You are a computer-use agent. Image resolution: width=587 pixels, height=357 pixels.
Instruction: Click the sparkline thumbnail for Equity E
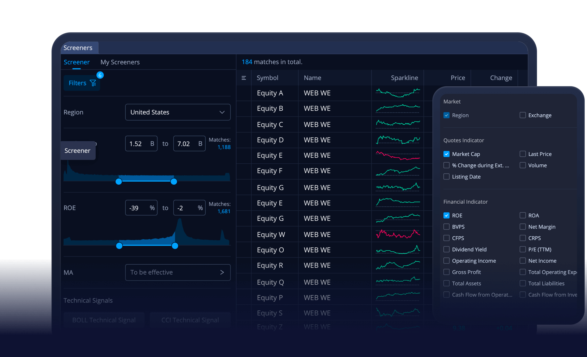pyautogui.click(x=397, y=155)
